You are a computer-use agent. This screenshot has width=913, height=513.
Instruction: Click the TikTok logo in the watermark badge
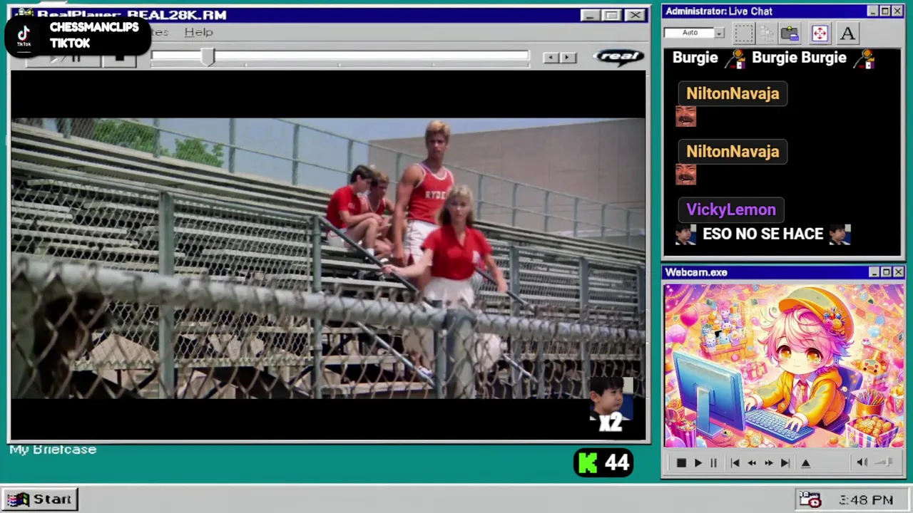pyautogui.click(x=24, y=35)
